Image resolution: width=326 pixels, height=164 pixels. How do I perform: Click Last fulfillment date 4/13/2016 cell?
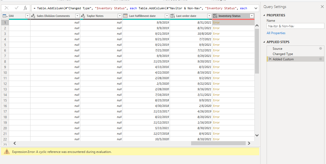pos(146,67)
